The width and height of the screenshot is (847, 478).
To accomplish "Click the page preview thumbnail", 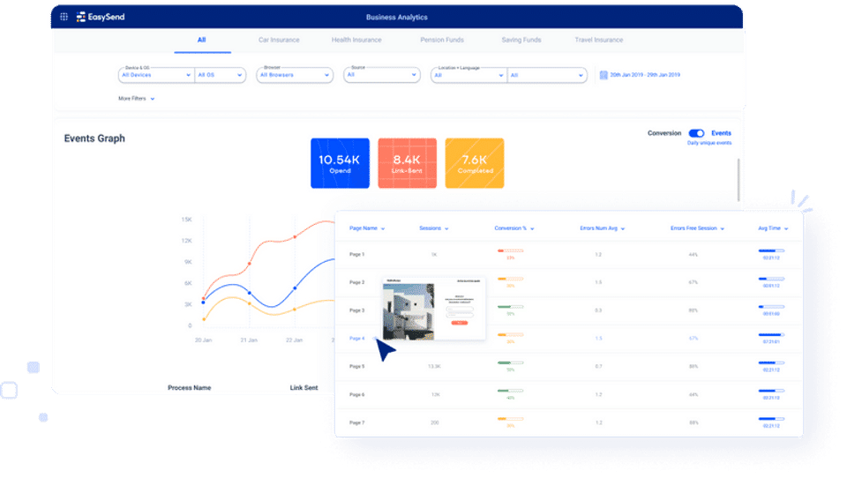I will [434, 310].
